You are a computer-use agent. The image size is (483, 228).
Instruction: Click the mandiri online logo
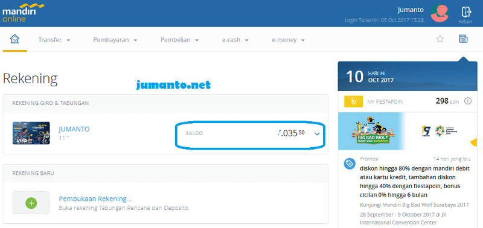click(x=24, y=13)
